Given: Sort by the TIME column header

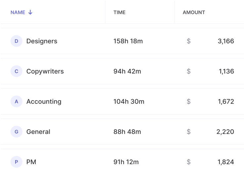Looking at the screenshot, I should (x=119, y=13).
